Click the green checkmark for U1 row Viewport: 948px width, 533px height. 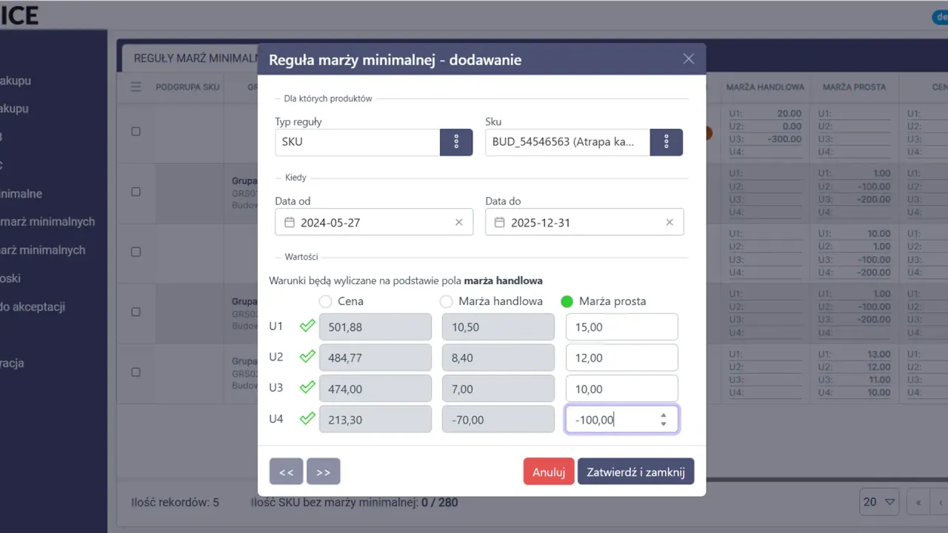[x=307, y=326]
